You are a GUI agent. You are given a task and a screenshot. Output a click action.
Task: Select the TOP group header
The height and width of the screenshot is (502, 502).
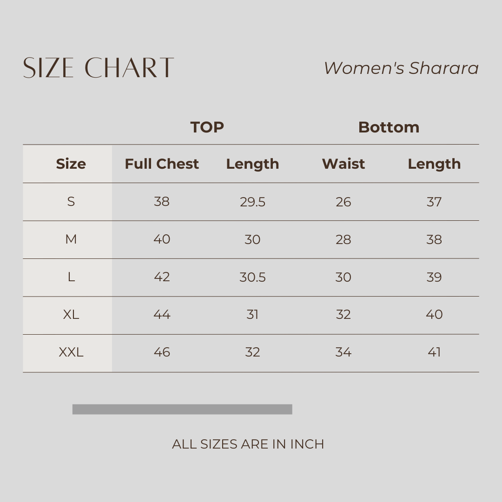coord(207,127)
